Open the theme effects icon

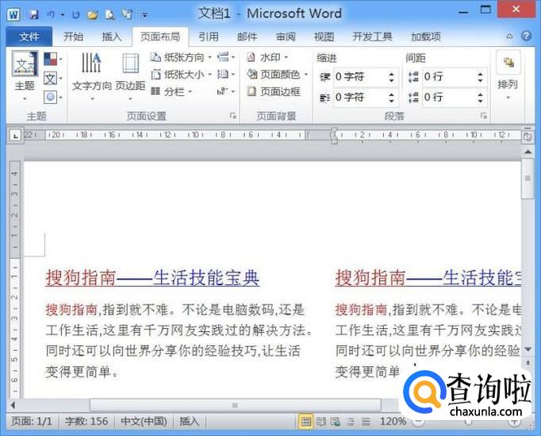[53, 98]
